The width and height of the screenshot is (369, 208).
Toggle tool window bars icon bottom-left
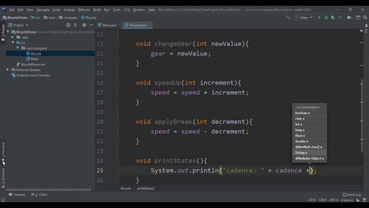[x=3, y=200]
